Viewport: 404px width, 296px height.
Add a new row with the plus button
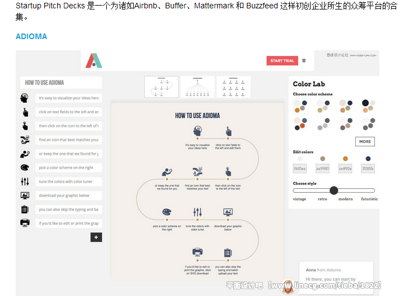[x=96, y=237]
